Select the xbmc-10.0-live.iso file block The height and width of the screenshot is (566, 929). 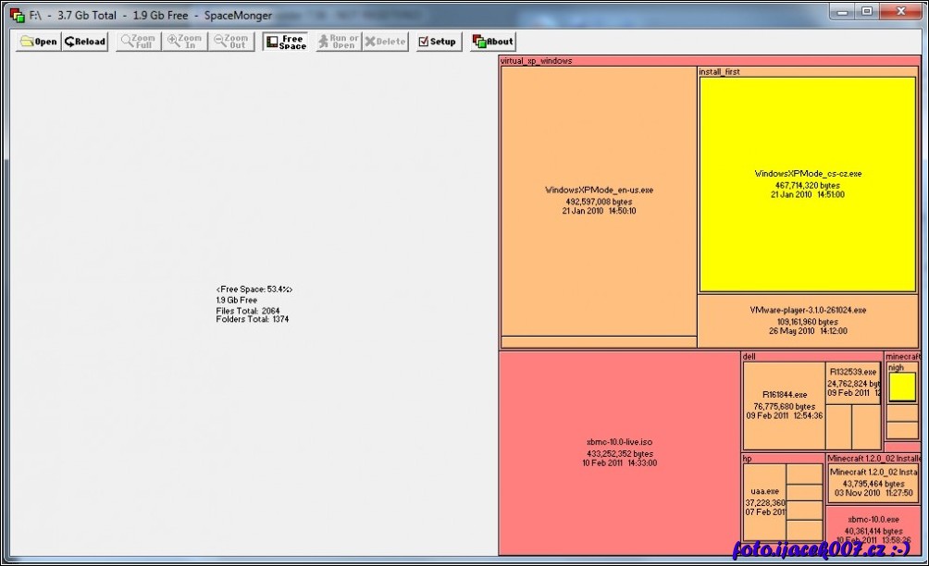point(619,451)
